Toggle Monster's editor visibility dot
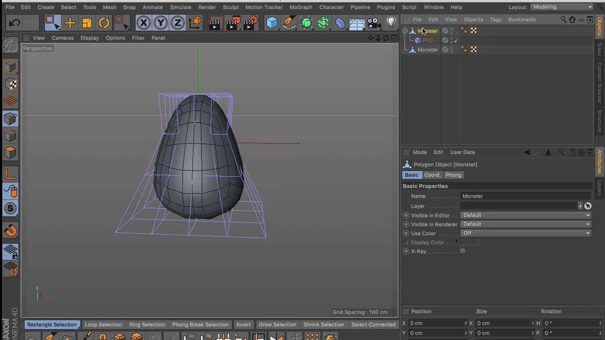Viewport: 605px width, 340px height. (450, 29)
